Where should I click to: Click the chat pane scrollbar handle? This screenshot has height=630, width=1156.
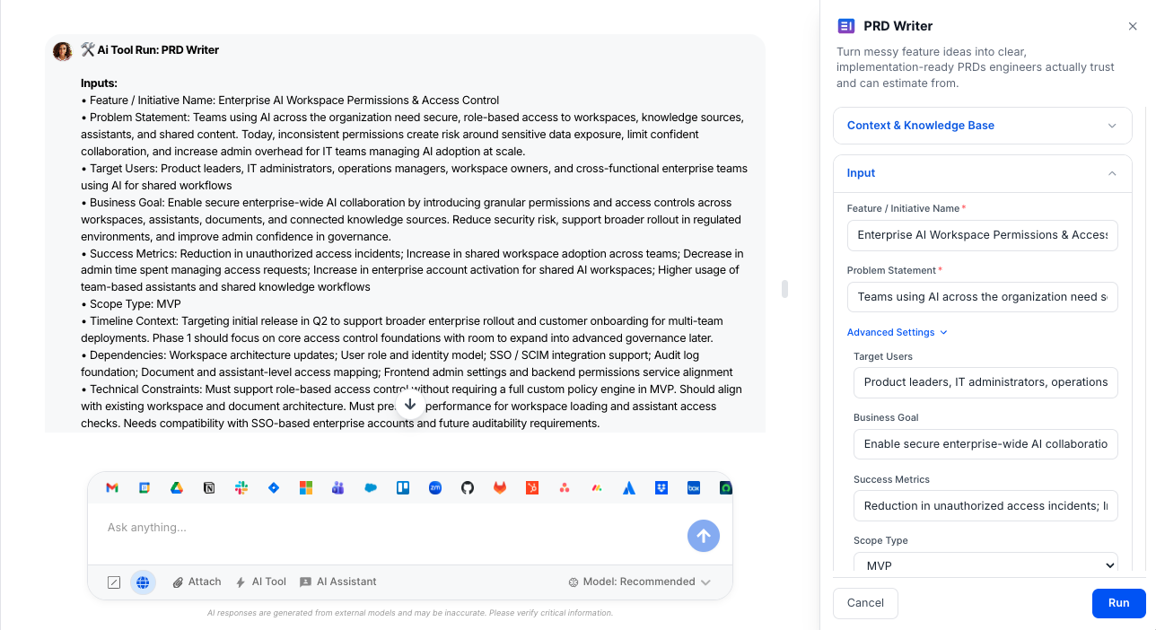tap(785, 289)
